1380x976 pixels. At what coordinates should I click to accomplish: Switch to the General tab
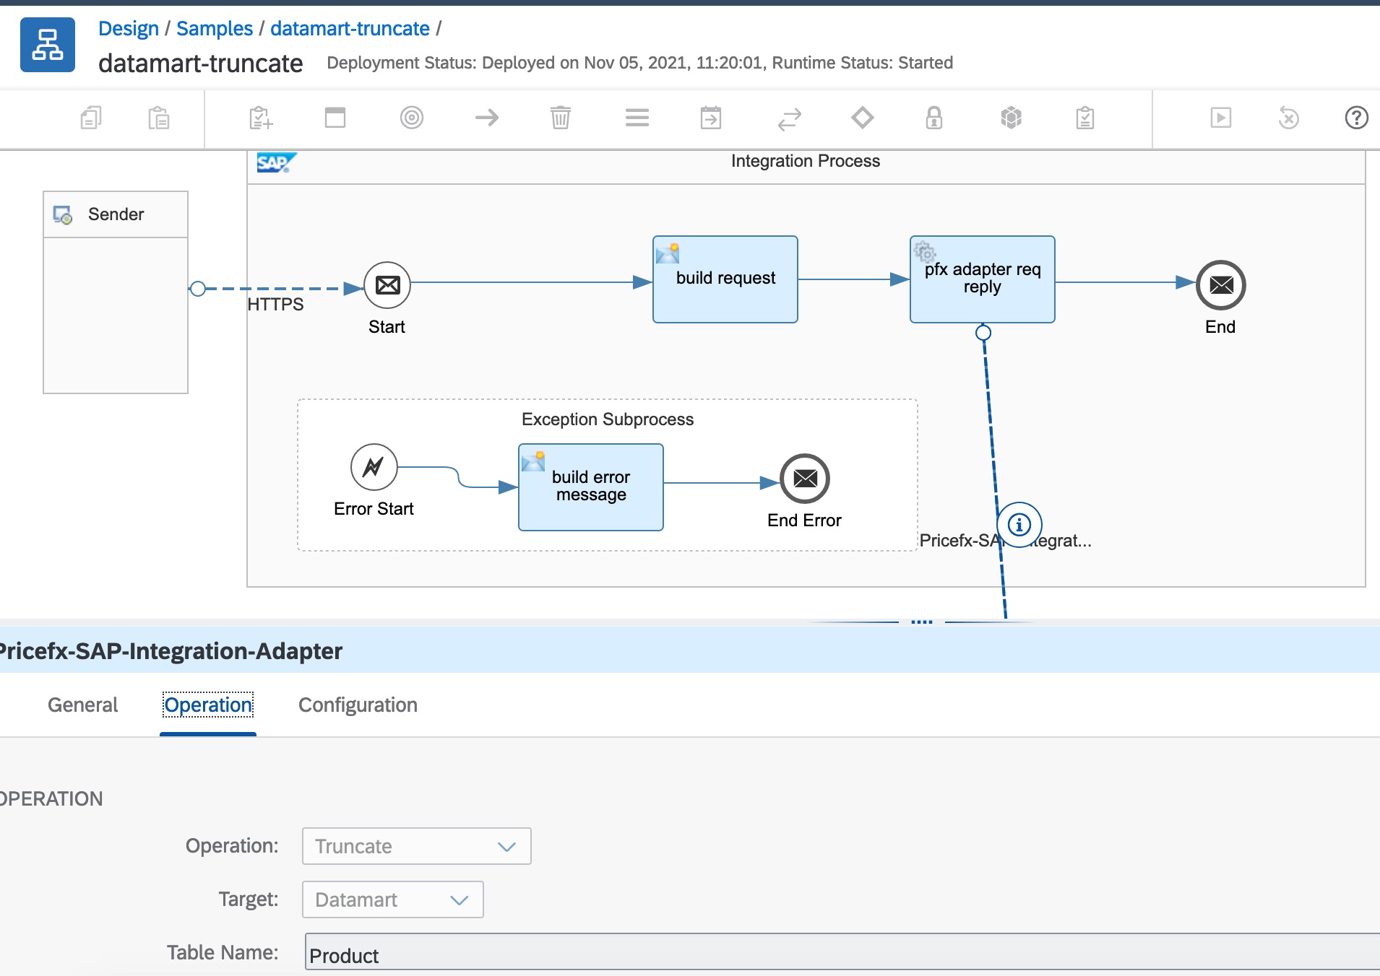click(x=82, y=705)
